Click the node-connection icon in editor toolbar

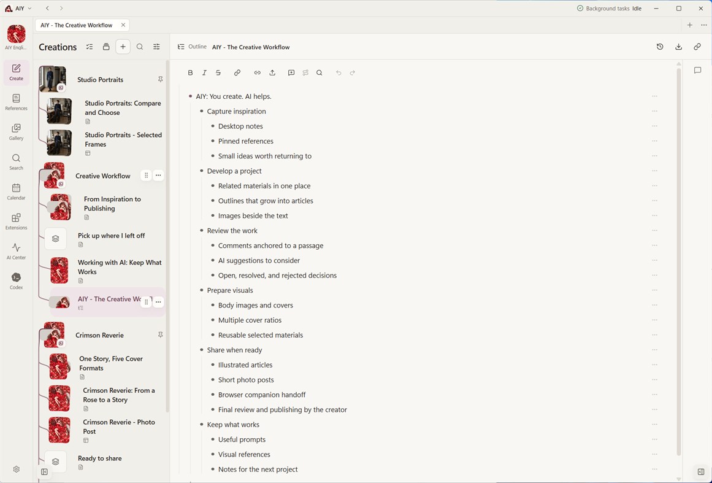[x=305, y=72]
